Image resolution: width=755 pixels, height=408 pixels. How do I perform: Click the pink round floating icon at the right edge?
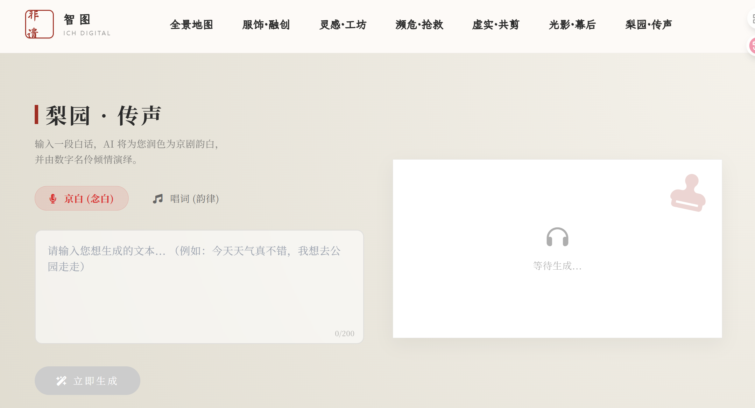coord(752,46)
